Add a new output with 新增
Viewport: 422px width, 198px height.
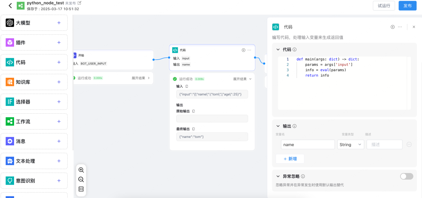tap(290, 159)
